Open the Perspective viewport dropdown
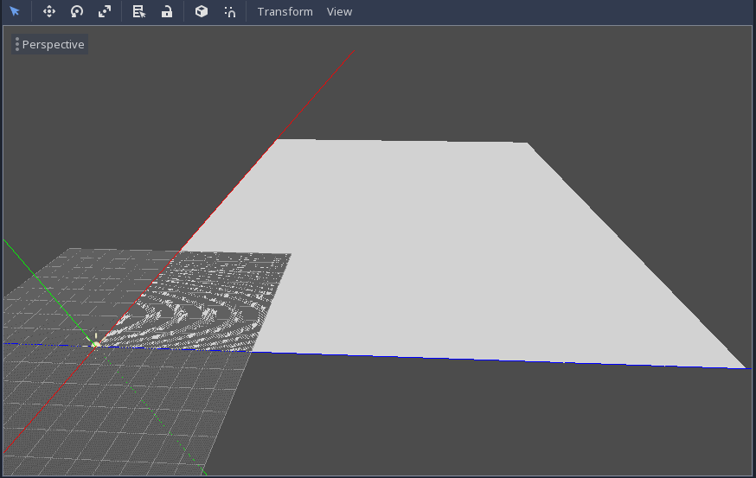 point(53,44)
